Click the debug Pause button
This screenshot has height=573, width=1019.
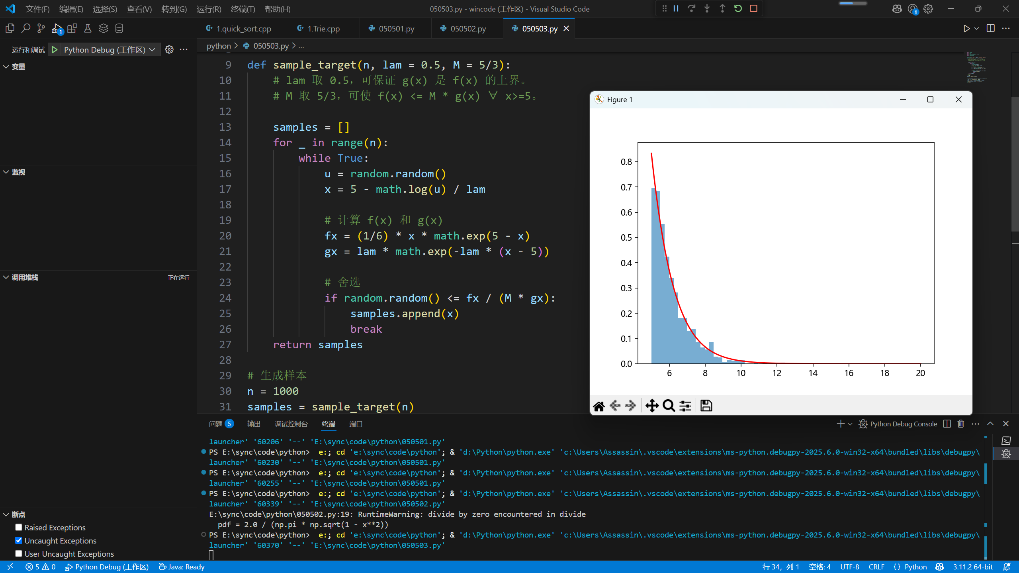(676, 8)
